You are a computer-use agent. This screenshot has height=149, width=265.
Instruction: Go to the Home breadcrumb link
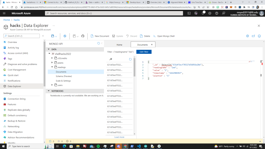point(7,20)
